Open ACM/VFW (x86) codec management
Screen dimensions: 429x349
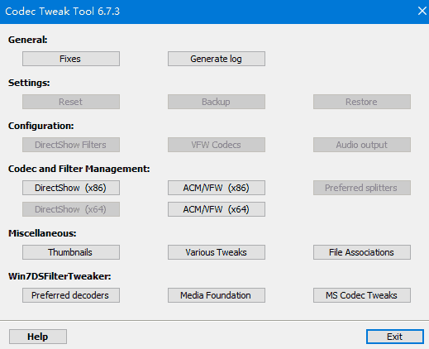[x=217, y=188]
